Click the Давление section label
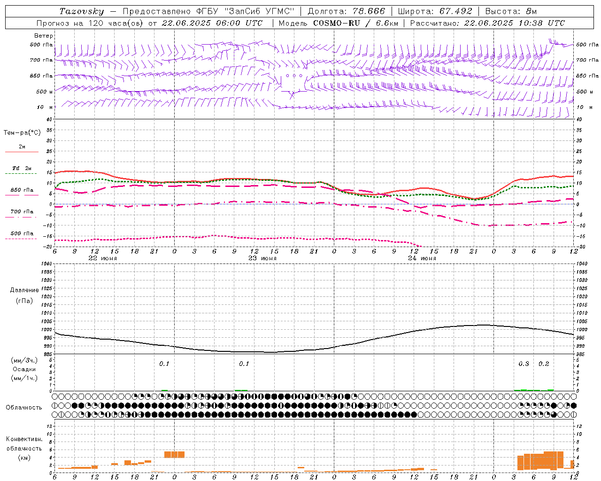 [x=24, y=290]
